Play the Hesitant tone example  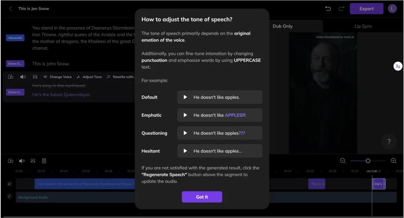[185, 151]
